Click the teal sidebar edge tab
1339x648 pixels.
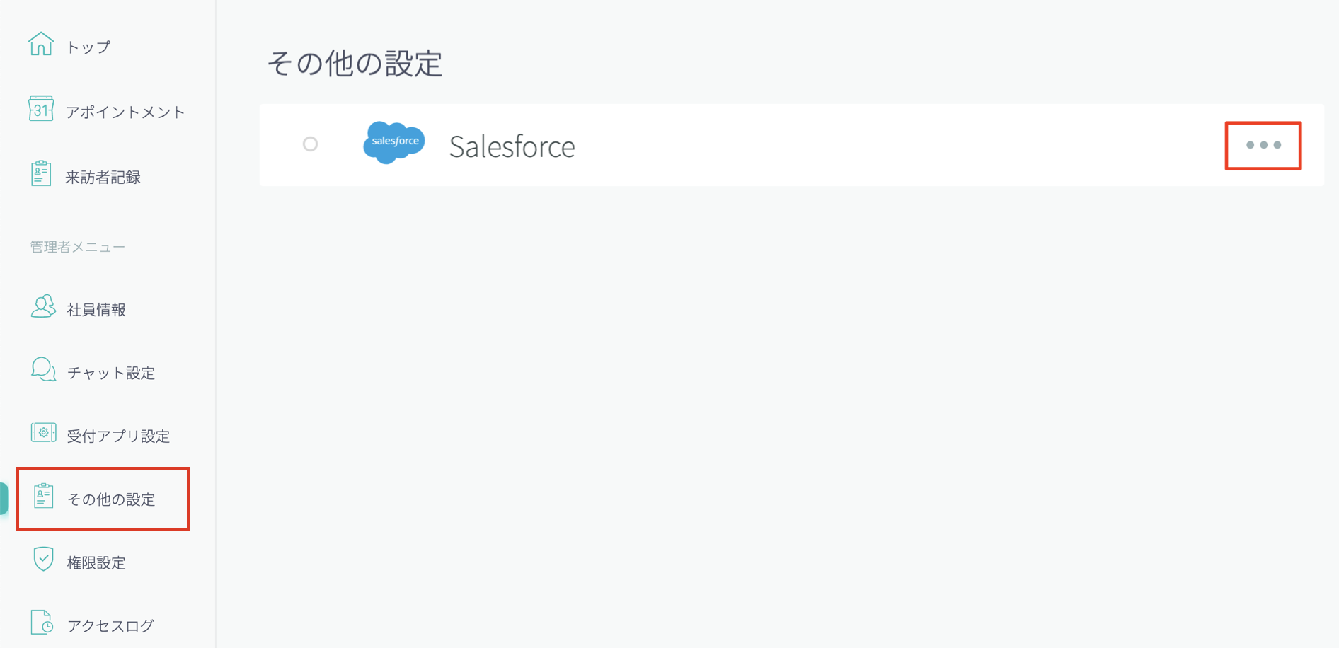[x=4, y=499]
